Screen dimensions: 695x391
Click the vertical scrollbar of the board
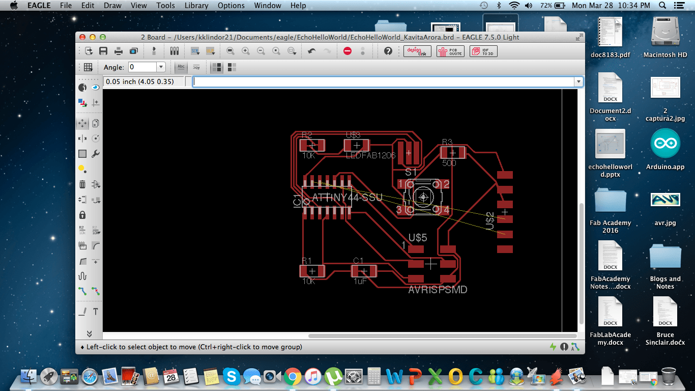[x=582, y=263]
